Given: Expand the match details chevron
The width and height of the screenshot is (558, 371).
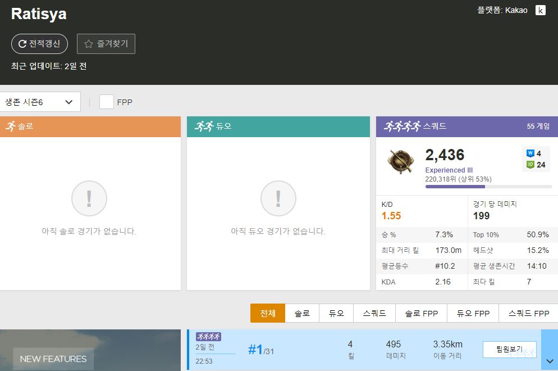Looking at the screenshot, I should click(x=550, y=361).
